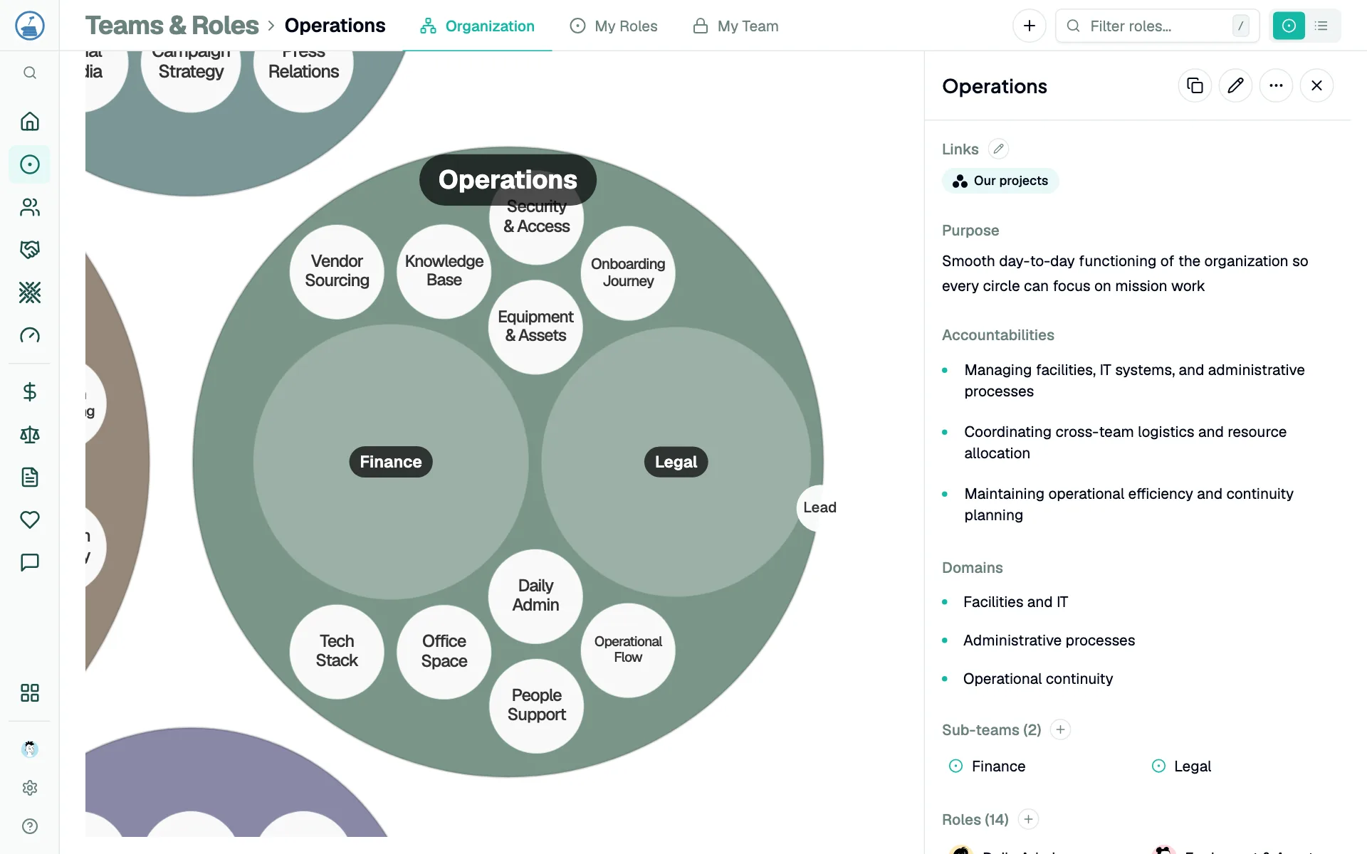1367x854 pixels.
Task: Switch to the My Team tab
Action: [x=736, y=26]
